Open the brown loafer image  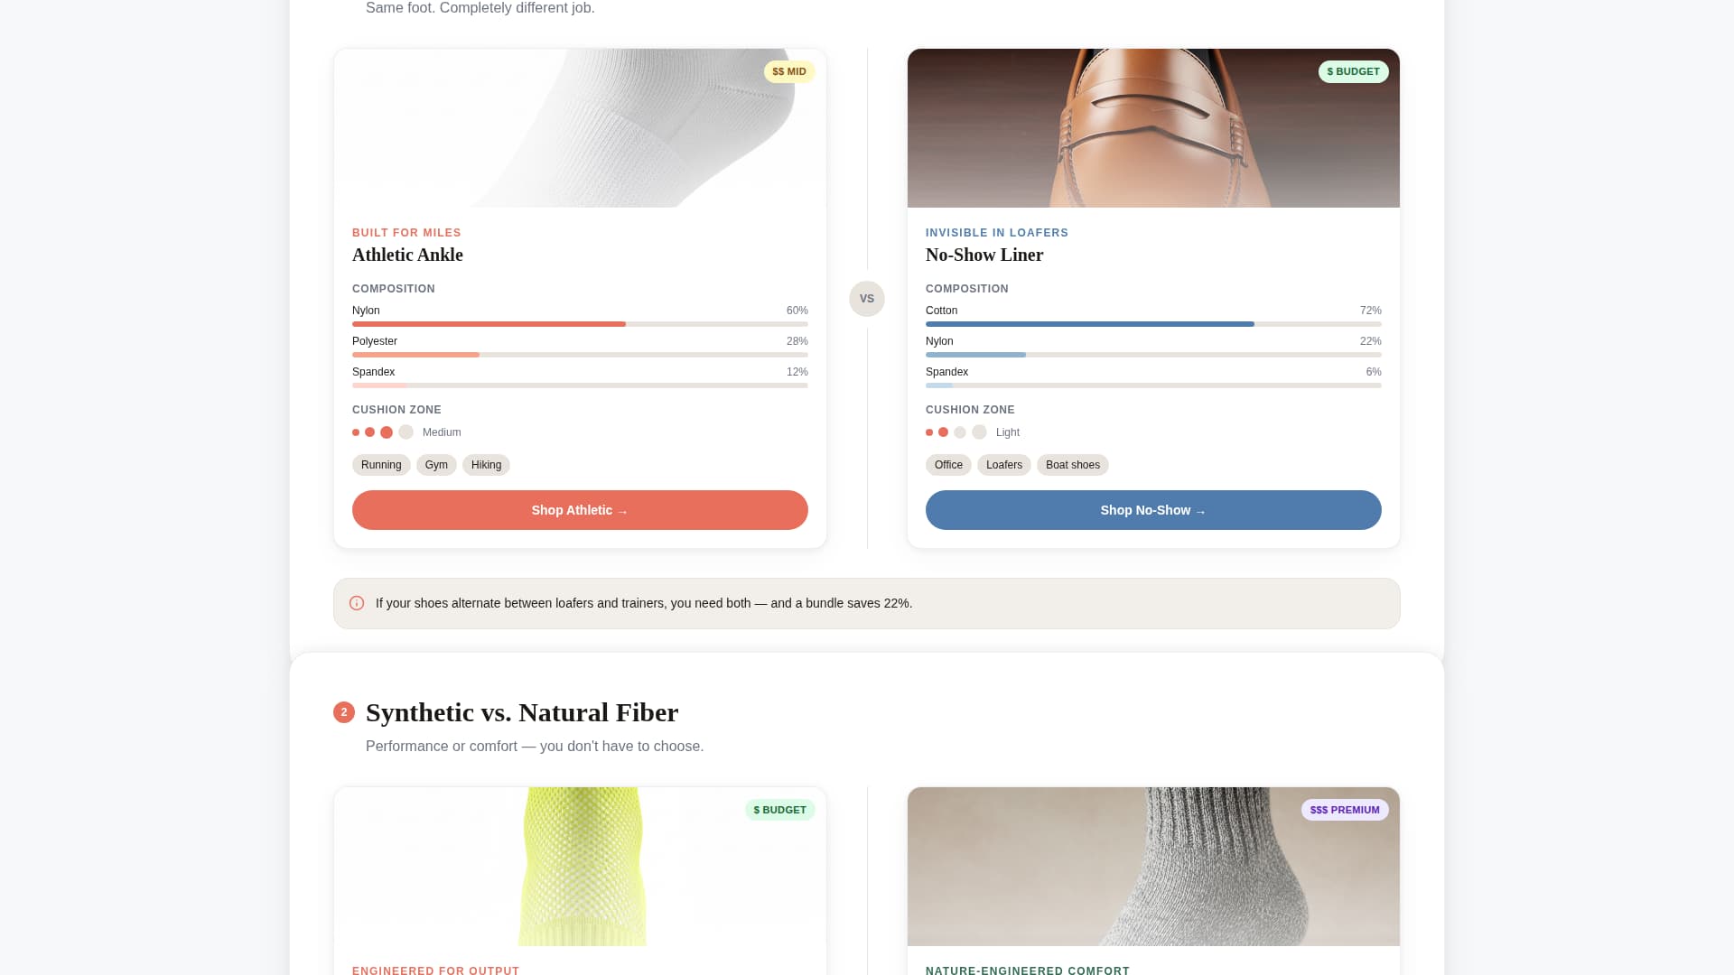[x=1153, y=128]
